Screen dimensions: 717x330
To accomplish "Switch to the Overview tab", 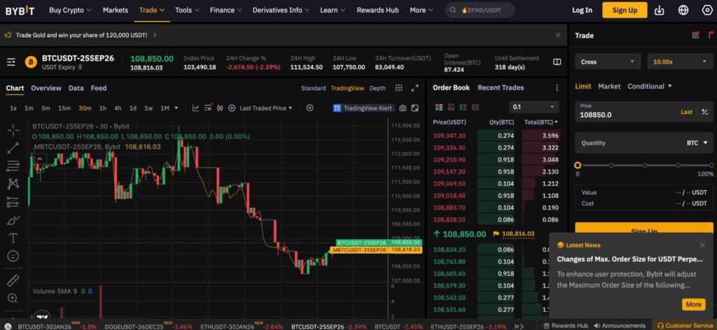I will click(46, 88).
